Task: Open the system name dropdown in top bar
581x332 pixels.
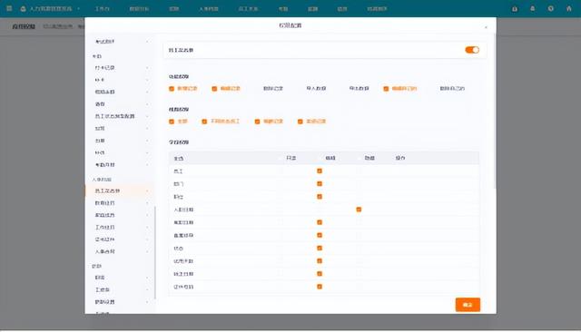Action: [79, 8]
